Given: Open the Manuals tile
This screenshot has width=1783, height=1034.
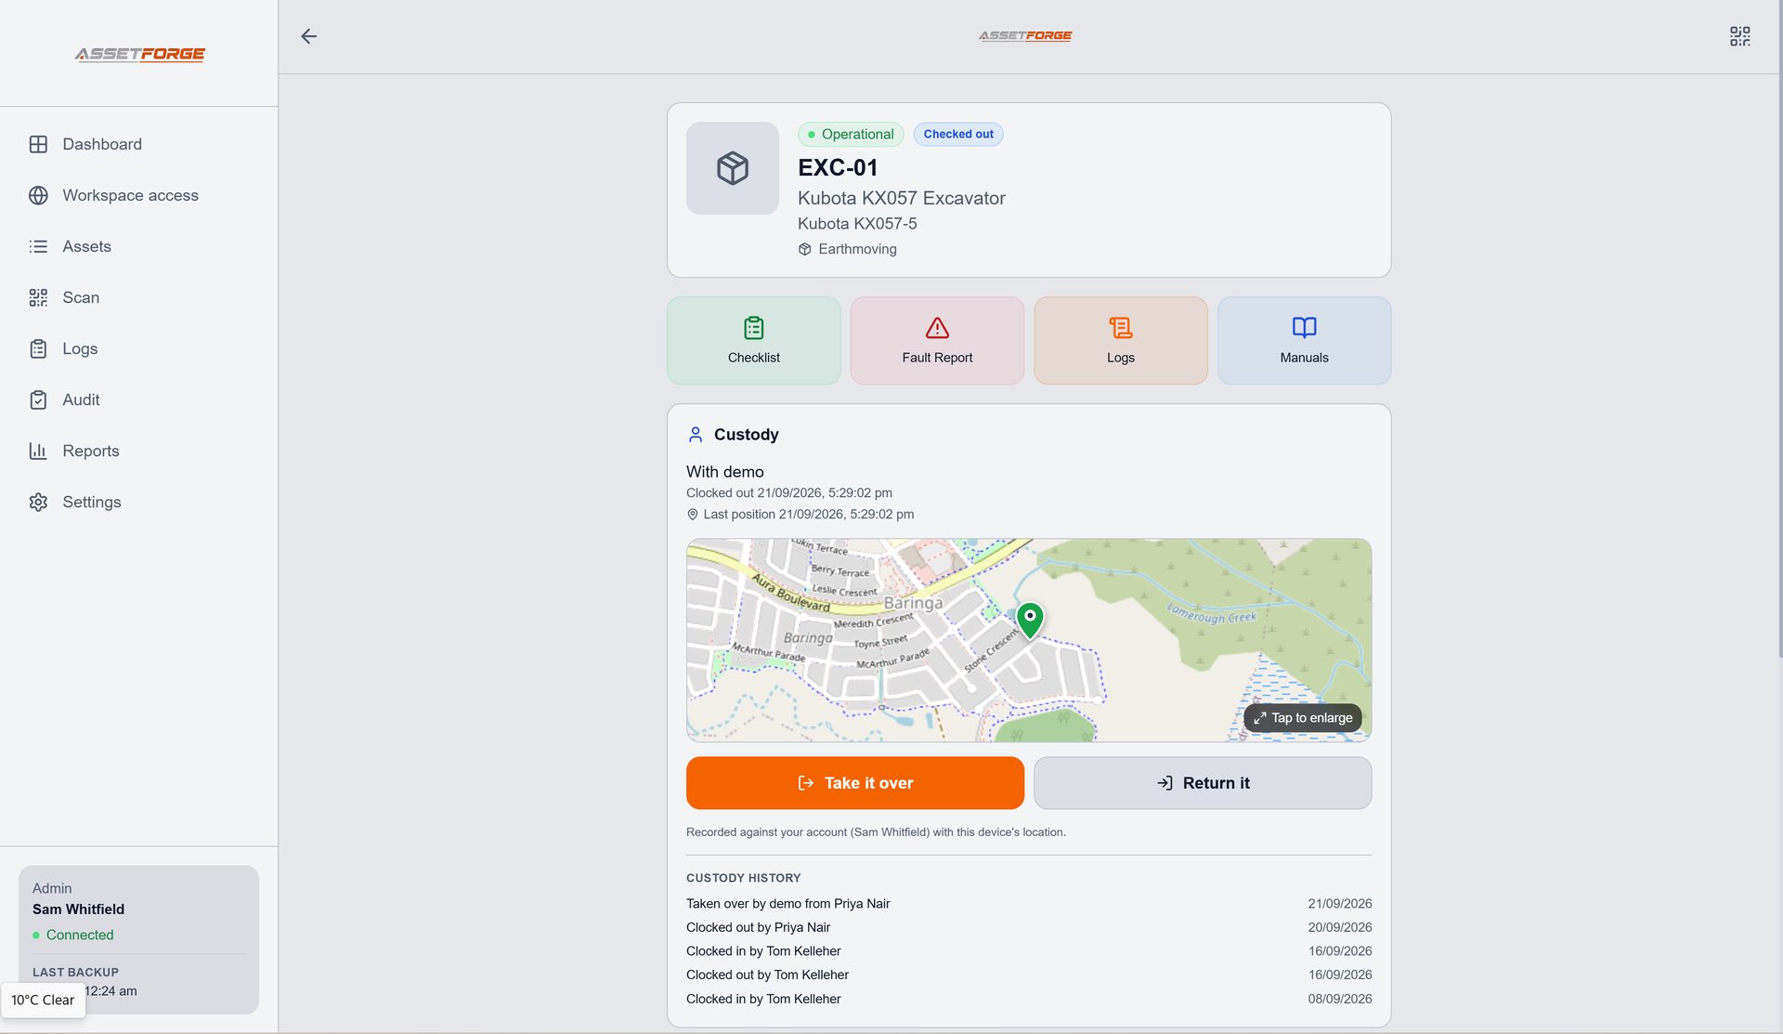Looking at the screenshot, I should coord(1304,340).
